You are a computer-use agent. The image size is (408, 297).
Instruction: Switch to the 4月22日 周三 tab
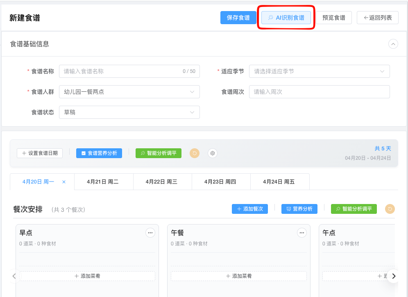[x=163, y=182]
